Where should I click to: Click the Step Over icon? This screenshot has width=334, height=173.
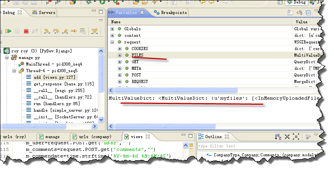click(55, 31)
